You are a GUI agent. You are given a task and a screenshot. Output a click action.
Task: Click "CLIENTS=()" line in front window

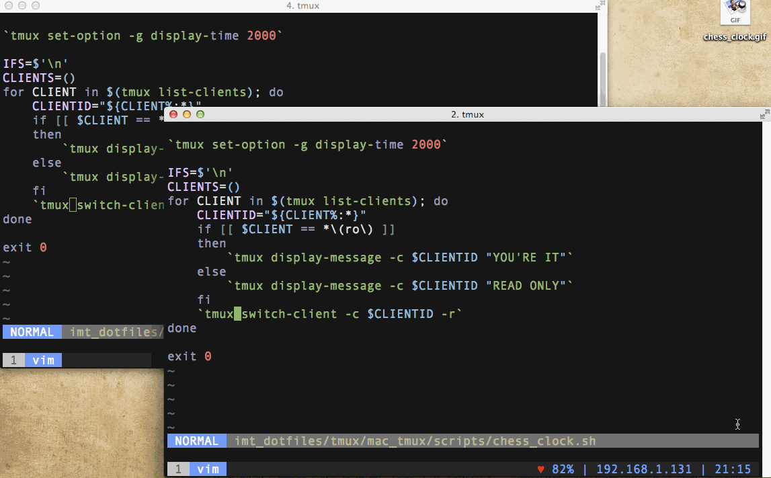[x=204, y=187]
